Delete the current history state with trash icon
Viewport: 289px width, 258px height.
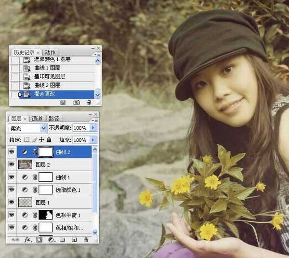point(89,103)
